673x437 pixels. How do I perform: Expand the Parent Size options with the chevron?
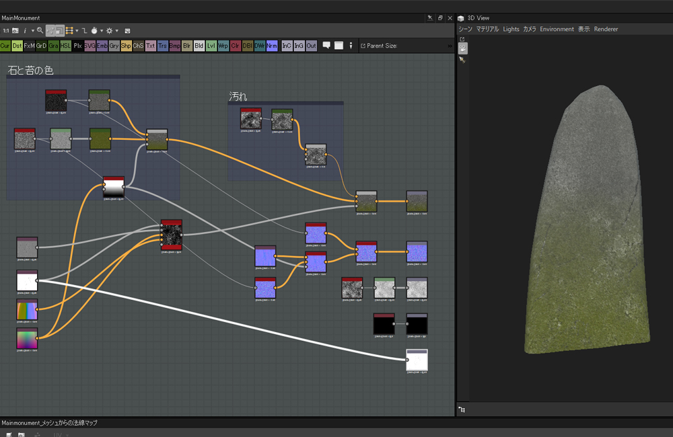click(x=450, y=46)
